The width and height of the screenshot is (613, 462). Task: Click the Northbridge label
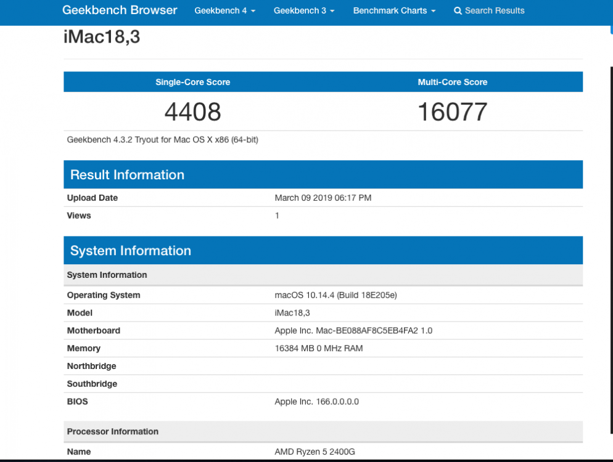pyautogui.click(x=91, y=367)
